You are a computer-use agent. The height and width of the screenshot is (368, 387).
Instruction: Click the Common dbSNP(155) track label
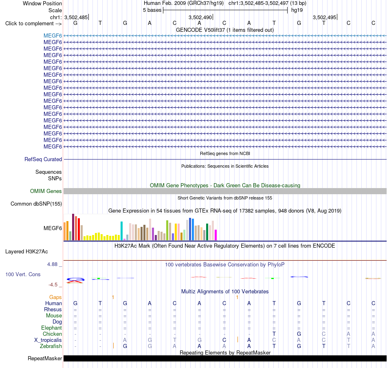pyautogui.click(x=36, y=204)
